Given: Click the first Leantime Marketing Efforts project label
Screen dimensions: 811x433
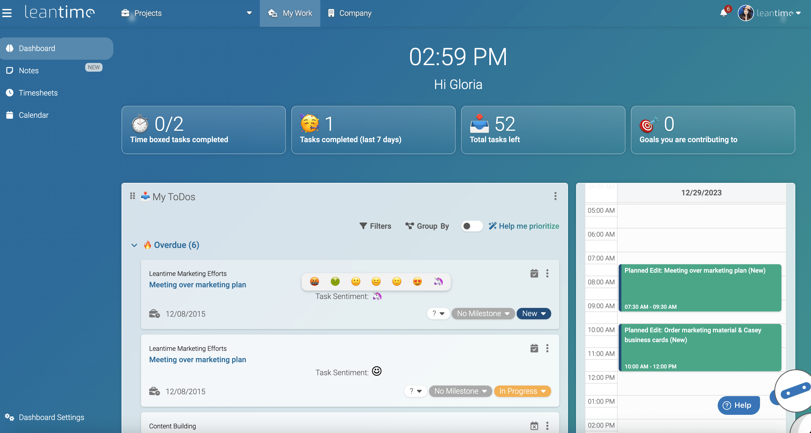Looking at the screenshot, I should click(188, 273).
